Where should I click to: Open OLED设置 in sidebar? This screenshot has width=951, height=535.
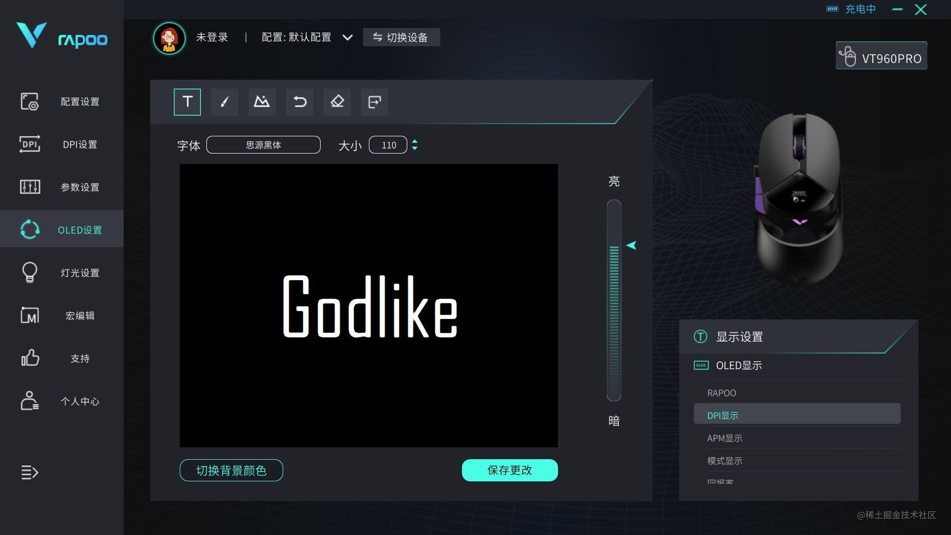[x=62, y=229]
